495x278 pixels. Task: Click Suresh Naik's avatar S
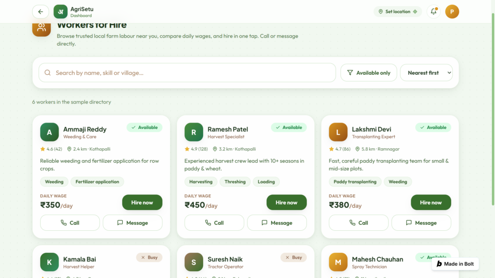click(x=193, y=262)
